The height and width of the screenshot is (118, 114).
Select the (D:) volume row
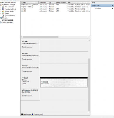point(56,9)
